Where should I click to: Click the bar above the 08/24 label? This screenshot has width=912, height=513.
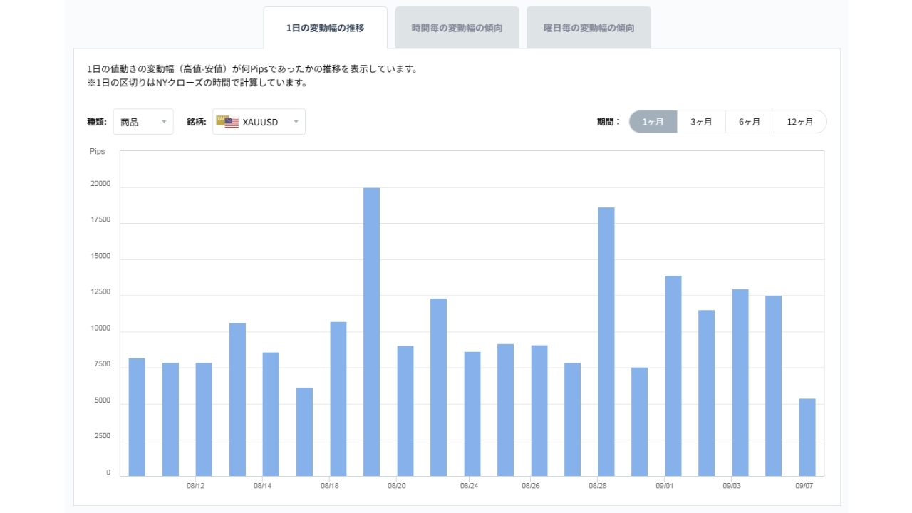click(x=472, y=414)
